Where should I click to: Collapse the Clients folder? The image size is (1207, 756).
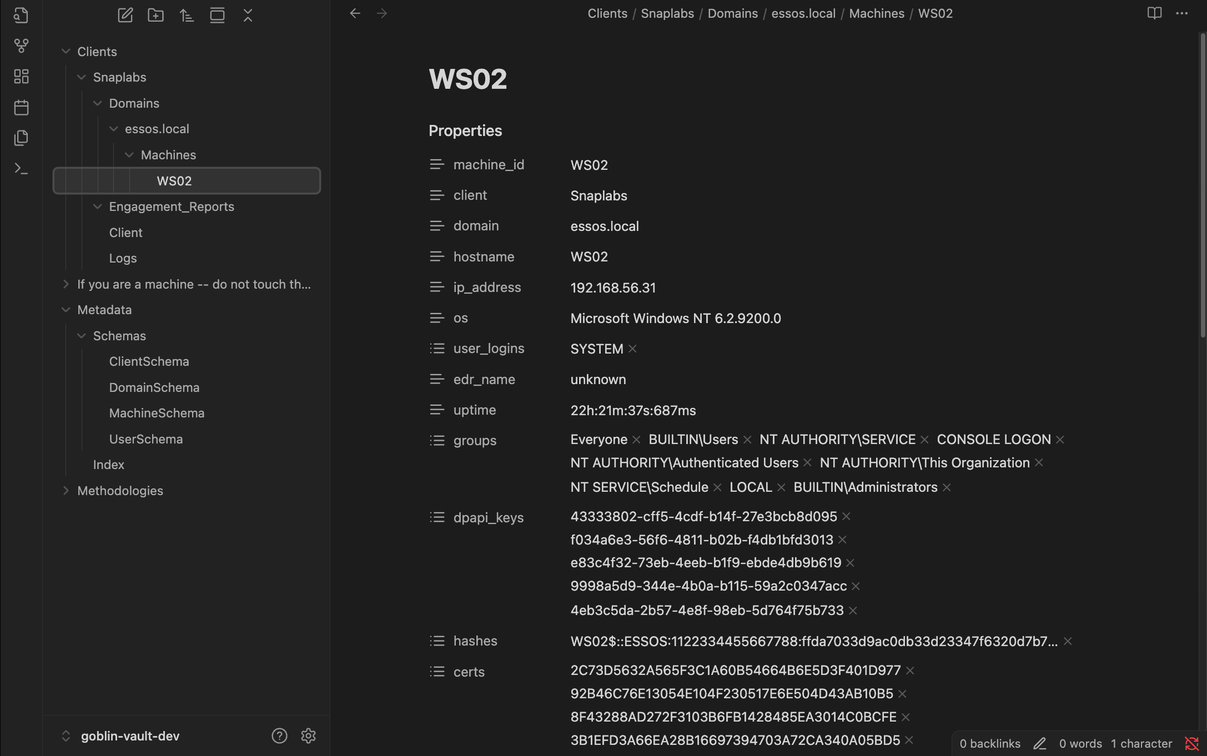pos(66,52)
